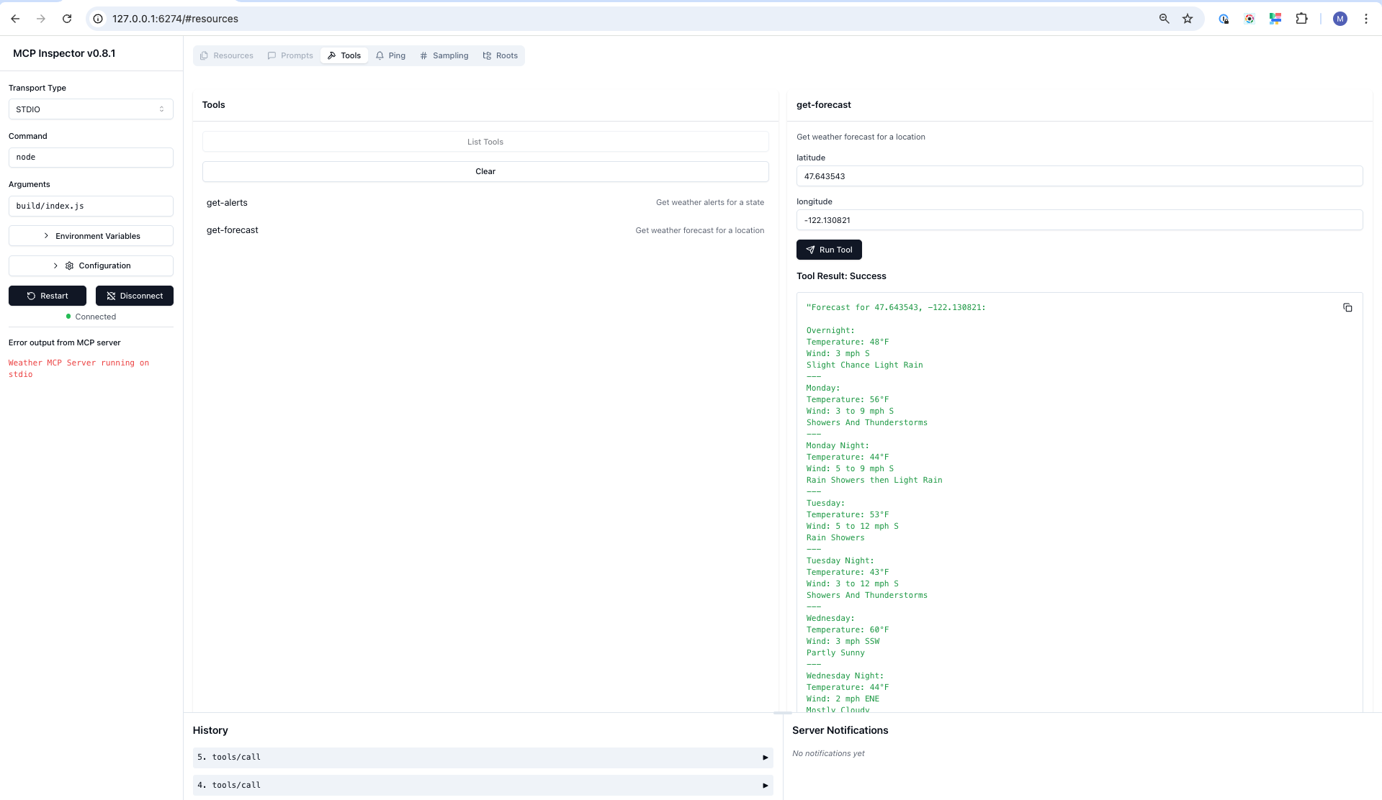The image size is (1382, 800).
Task: Restart the MCP server connection
Action: pos(48,296)
